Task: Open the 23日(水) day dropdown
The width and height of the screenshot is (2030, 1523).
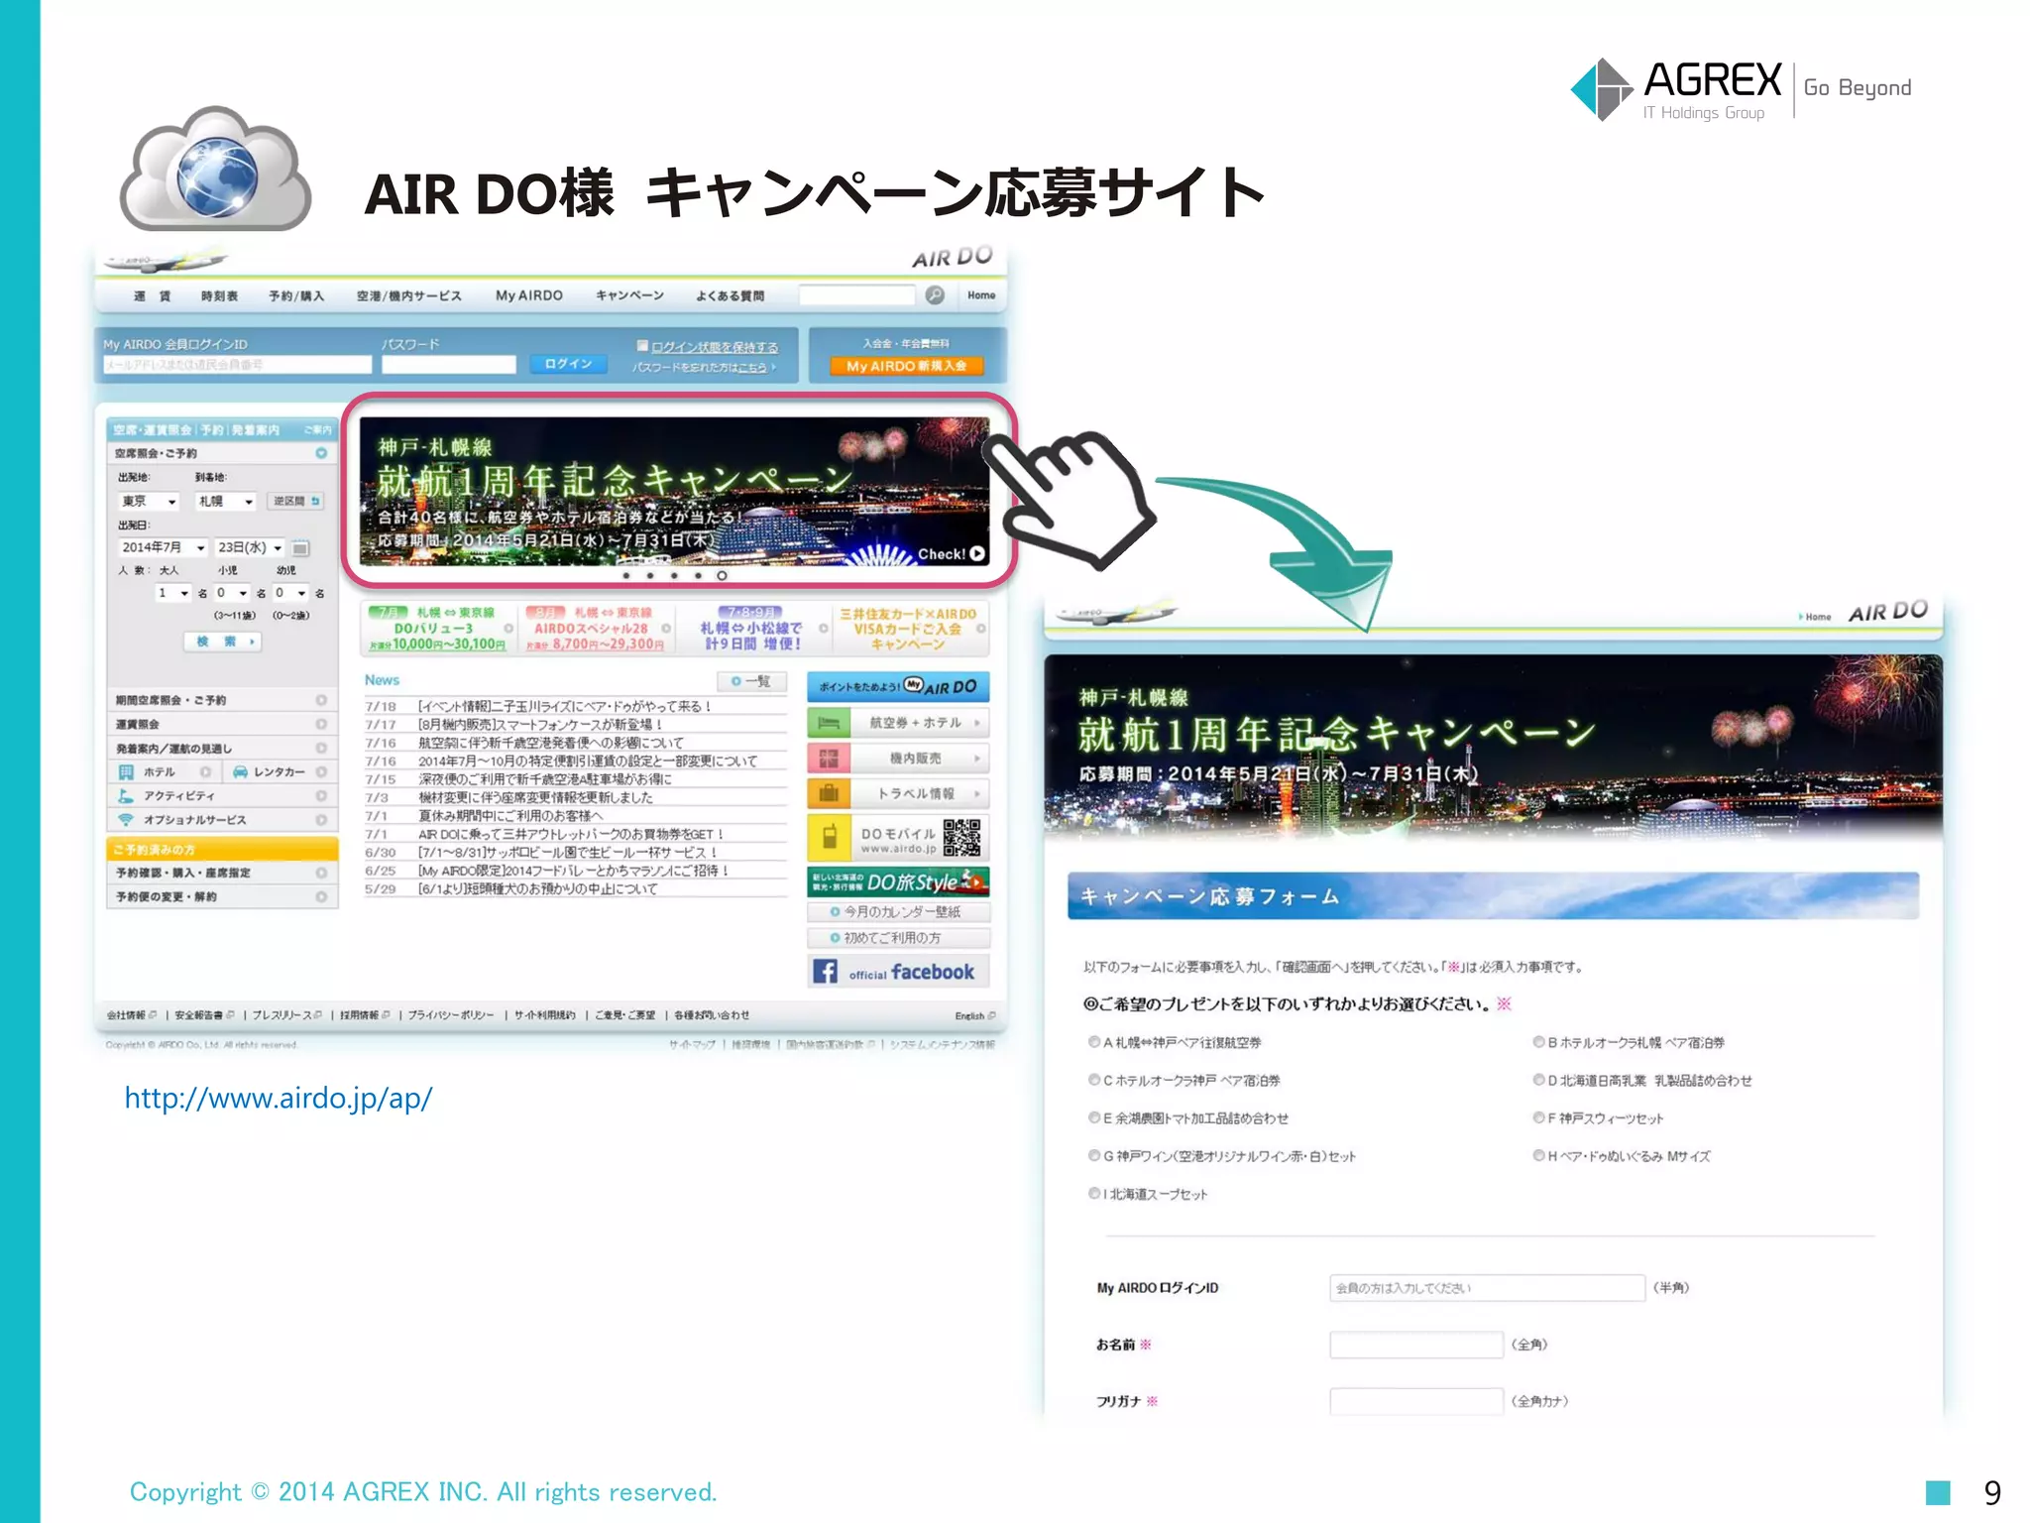Action: 250,547
